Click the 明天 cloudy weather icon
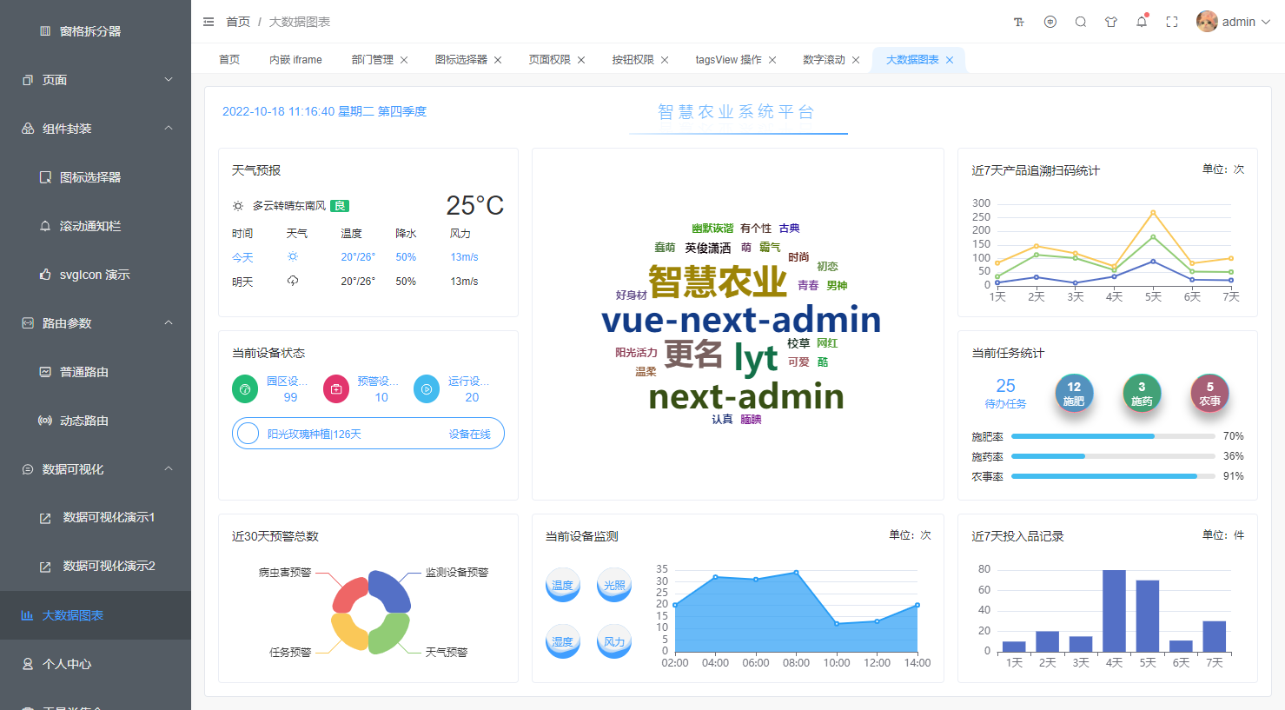 pos(293,282)
